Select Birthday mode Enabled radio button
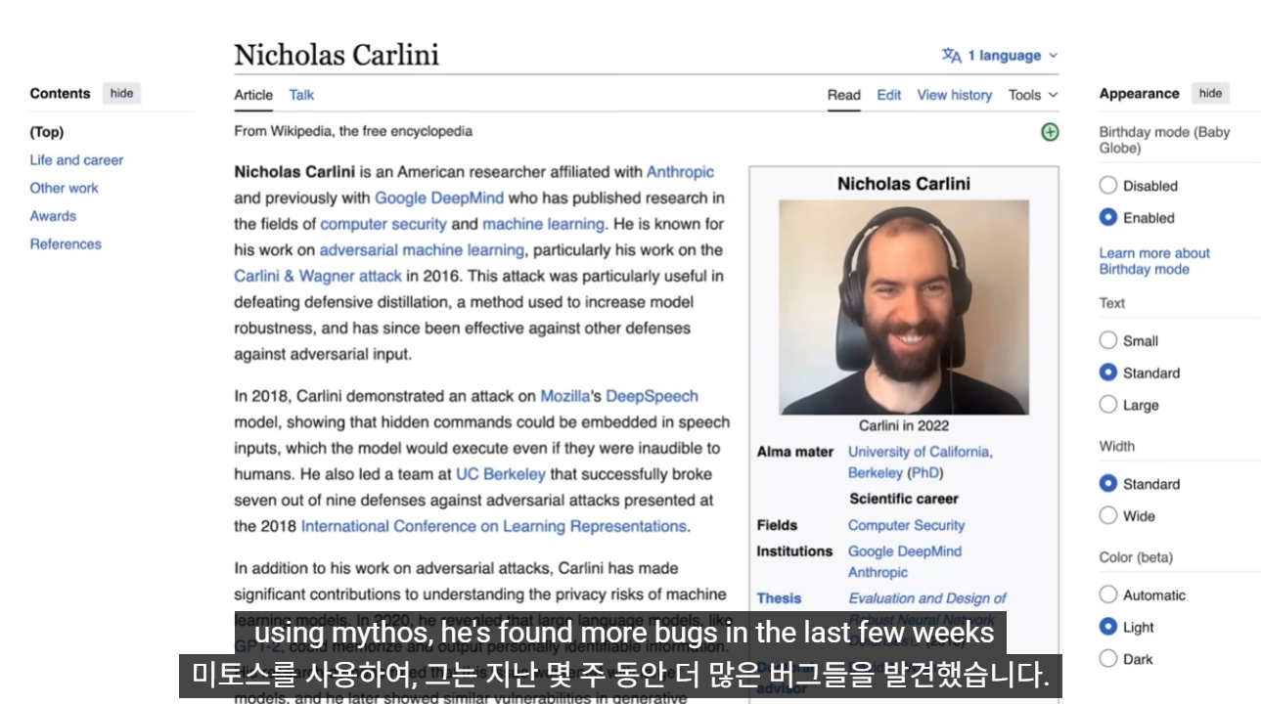This screenshot has width=1261, height=704. tap(1108, 217)
